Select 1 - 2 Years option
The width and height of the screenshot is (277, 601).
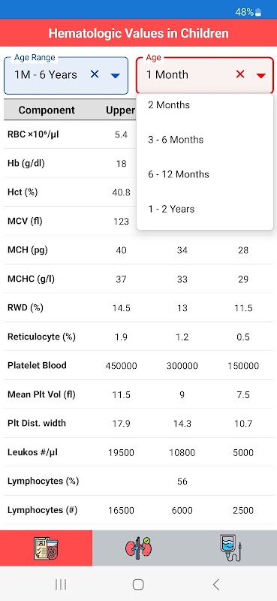[x=205, y=209]
